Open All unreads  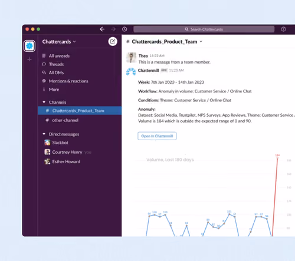pyautogui.click(x=59, y=56)
